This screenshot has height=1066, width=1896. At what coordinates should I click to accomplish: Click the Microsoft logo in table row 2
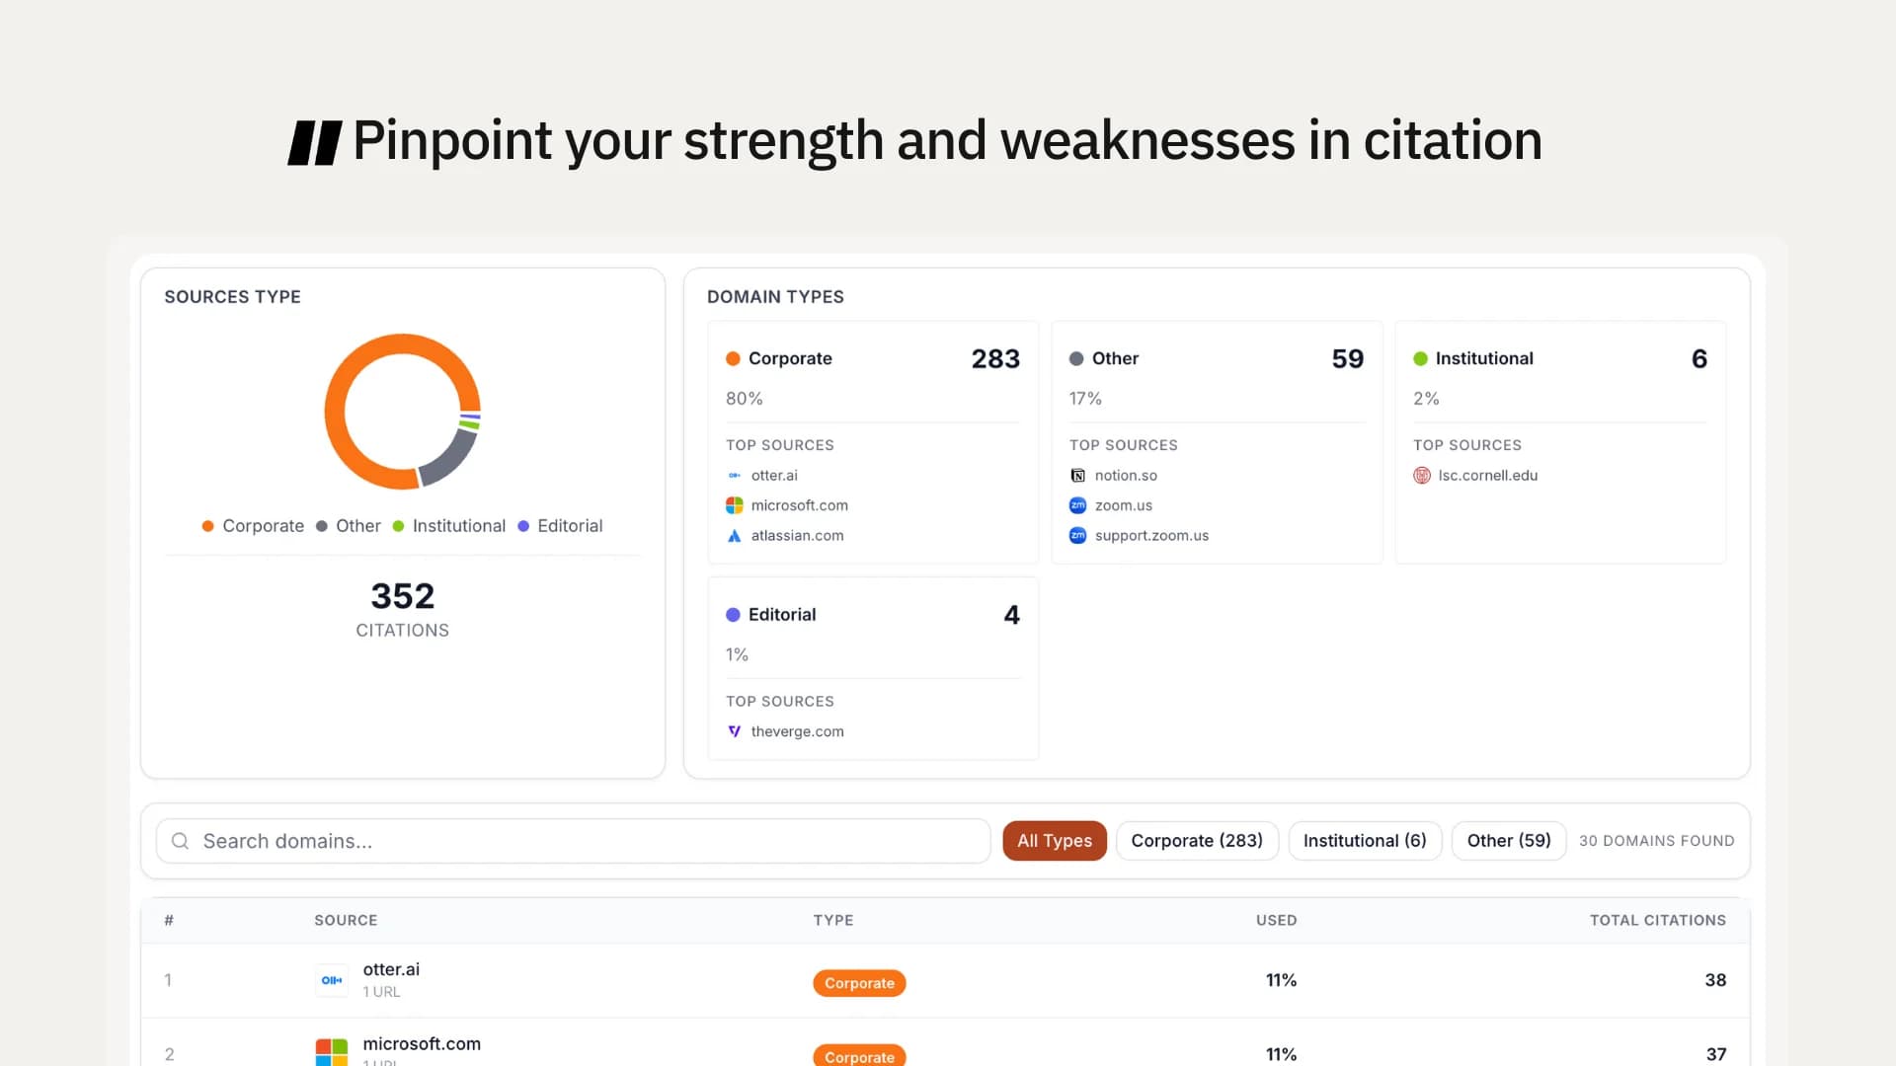pos(332,1050)
